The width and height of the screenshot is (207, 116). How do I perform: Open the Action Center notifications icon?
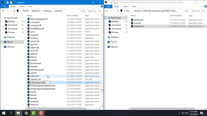tap(202, 113)
